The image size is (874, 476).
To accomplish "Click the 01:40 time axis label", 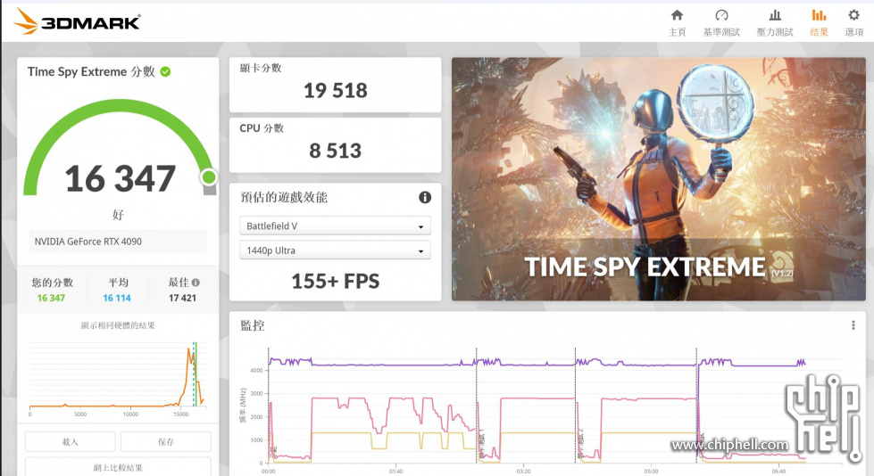I will pyautogui.click(x=395, y=471).
